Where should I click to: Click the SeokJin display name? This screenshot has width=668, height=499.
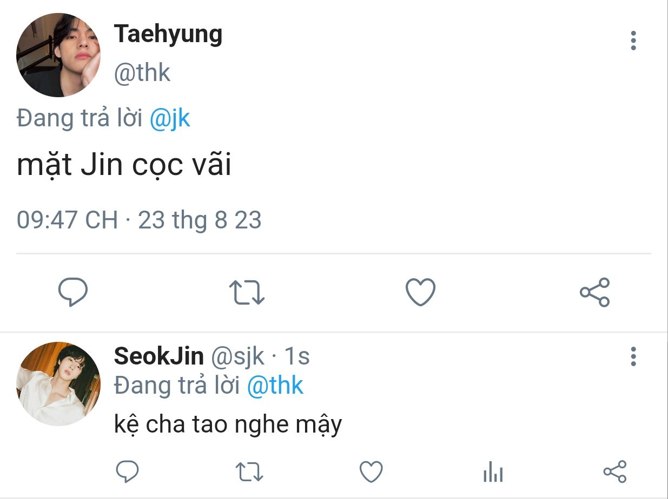[158, 356]
